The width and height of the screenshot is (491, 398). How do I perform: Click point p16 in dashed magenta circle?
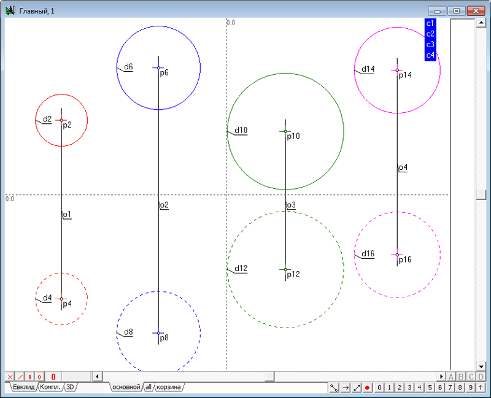(x=397, y=255)
